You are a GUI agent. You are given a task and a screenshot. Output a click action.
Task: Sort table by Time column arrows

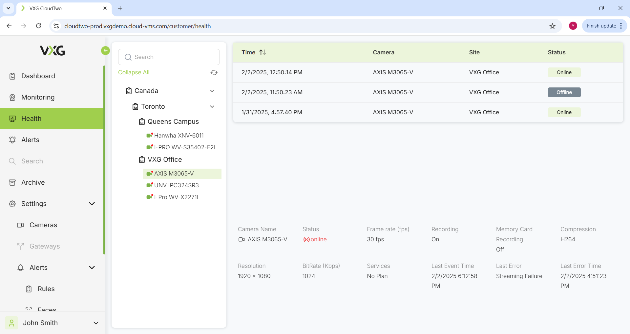point(262,52)
